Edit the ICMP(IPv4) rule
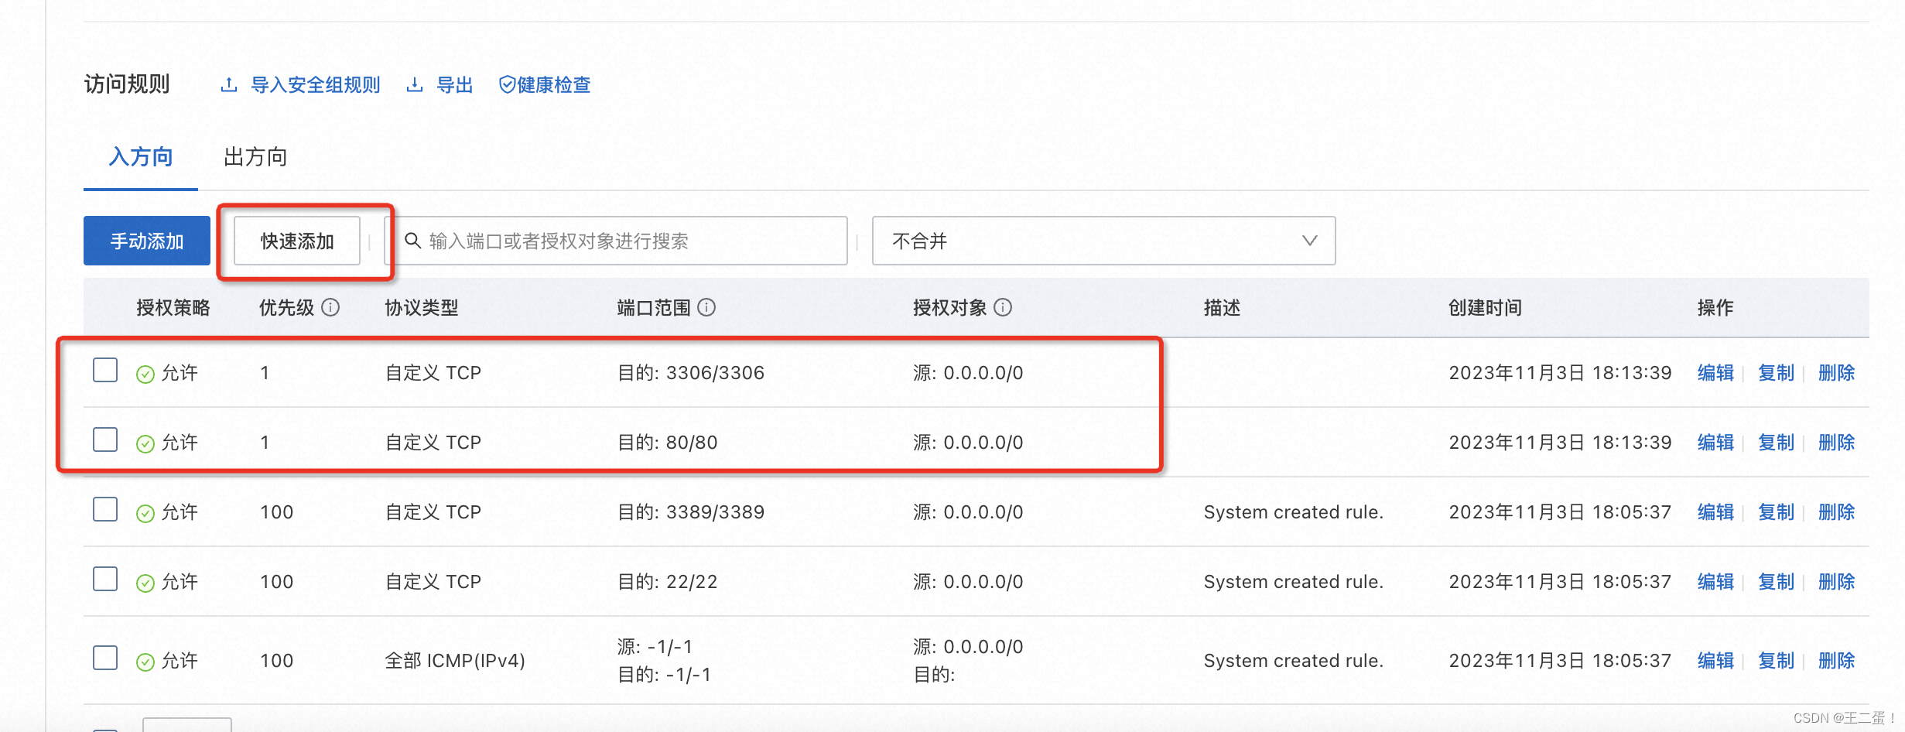 coord(1715,661)
